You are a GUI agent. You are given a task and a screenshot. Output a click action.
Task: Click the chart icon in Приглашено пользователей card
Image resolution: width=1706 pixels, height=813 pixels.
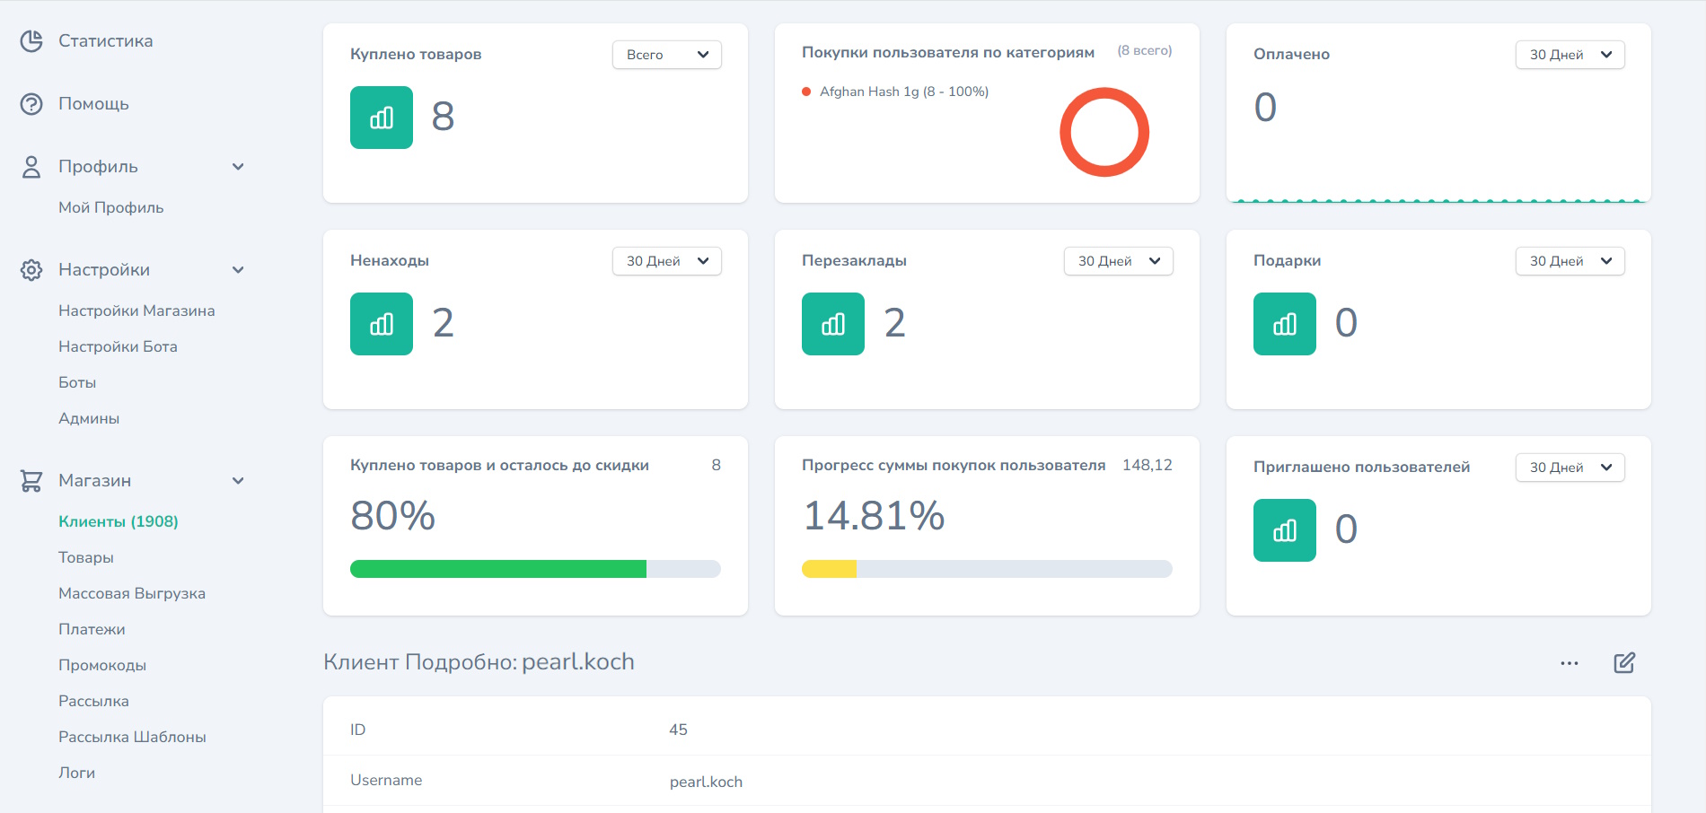click(x=1284, y=530)
